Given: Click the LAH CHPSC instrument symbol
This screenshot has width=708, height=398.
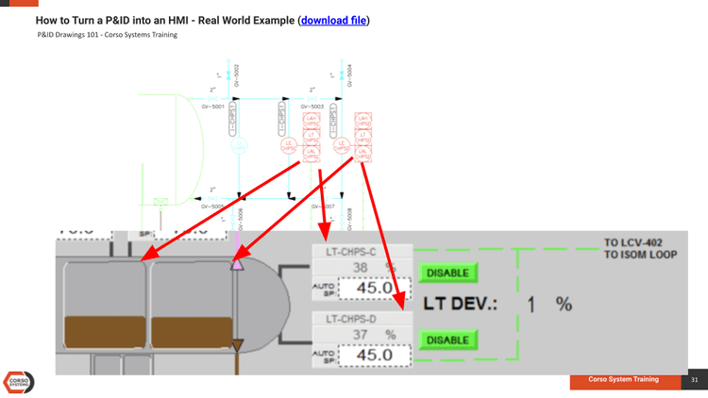Looking at the screenshot, I should tap(312, 121).
